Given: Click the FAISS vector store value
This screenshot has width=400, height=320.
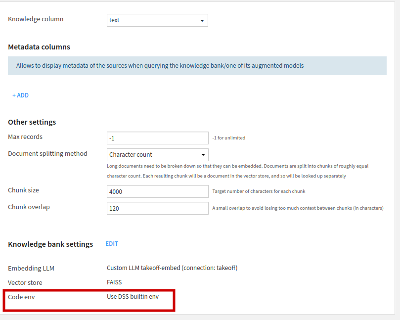Looking at the screenshot, I should click(x=114, y=282).
